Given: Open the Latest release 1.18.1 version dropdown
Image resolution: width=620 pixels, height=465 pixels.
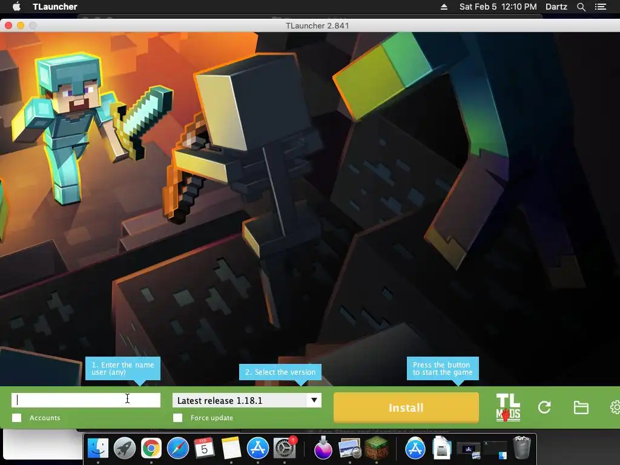Looking at the screenshot, I should tap(247, 400).
